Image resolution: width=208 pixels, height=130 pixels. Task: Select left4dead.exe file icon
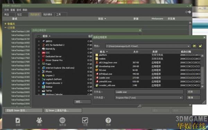click(97, 74)
